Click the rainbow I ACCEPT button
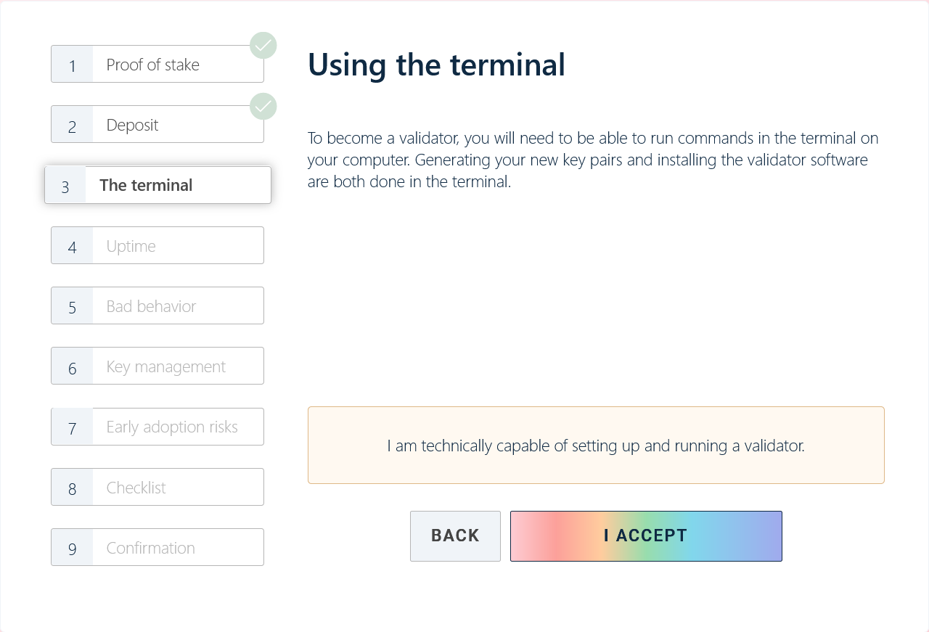The width and height of the screenshot is (929, 632). 645,536
